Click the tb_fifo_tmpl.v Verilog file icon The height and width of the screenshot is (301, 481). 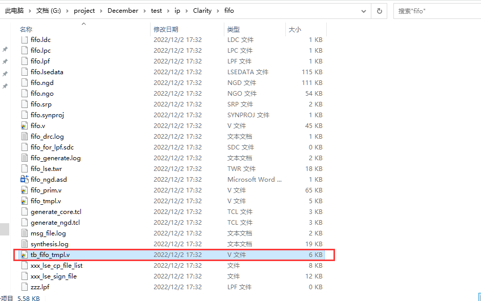point(25,255)
